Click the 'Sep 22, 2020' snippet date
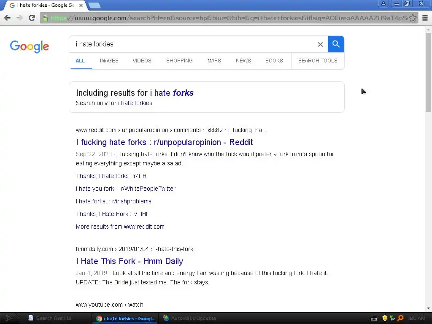 point(94,154)
